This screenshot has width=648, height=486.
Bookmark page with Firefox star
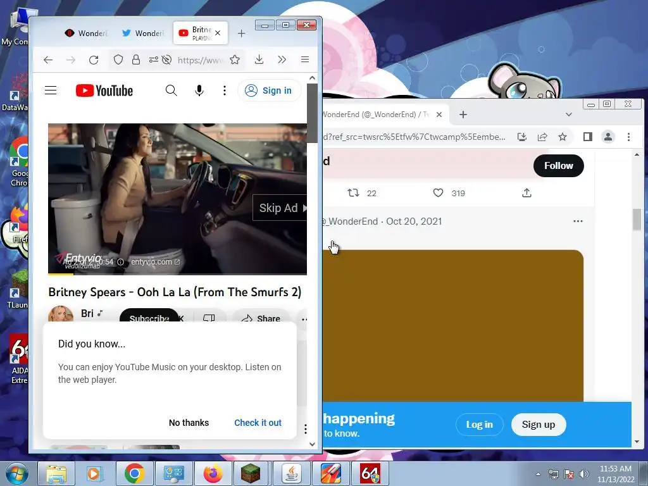pos(235,60)
